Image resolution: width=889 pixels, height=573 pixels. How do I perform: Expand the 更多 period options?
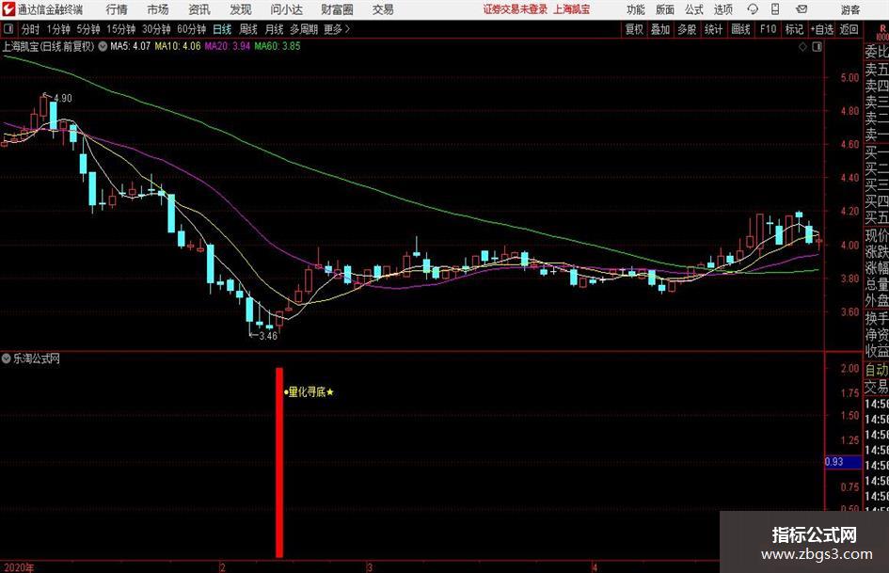pyautogui.click(x=337, y=29)
